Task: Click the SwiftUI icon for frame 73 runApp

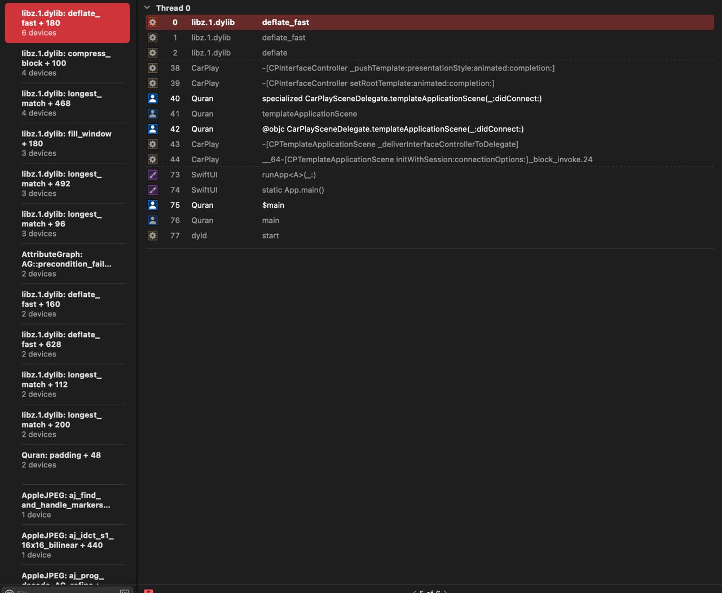Action: click(152, 175)
